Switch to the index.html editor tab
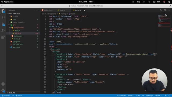The width and height of the screenshot is (172, 97). 48,10
